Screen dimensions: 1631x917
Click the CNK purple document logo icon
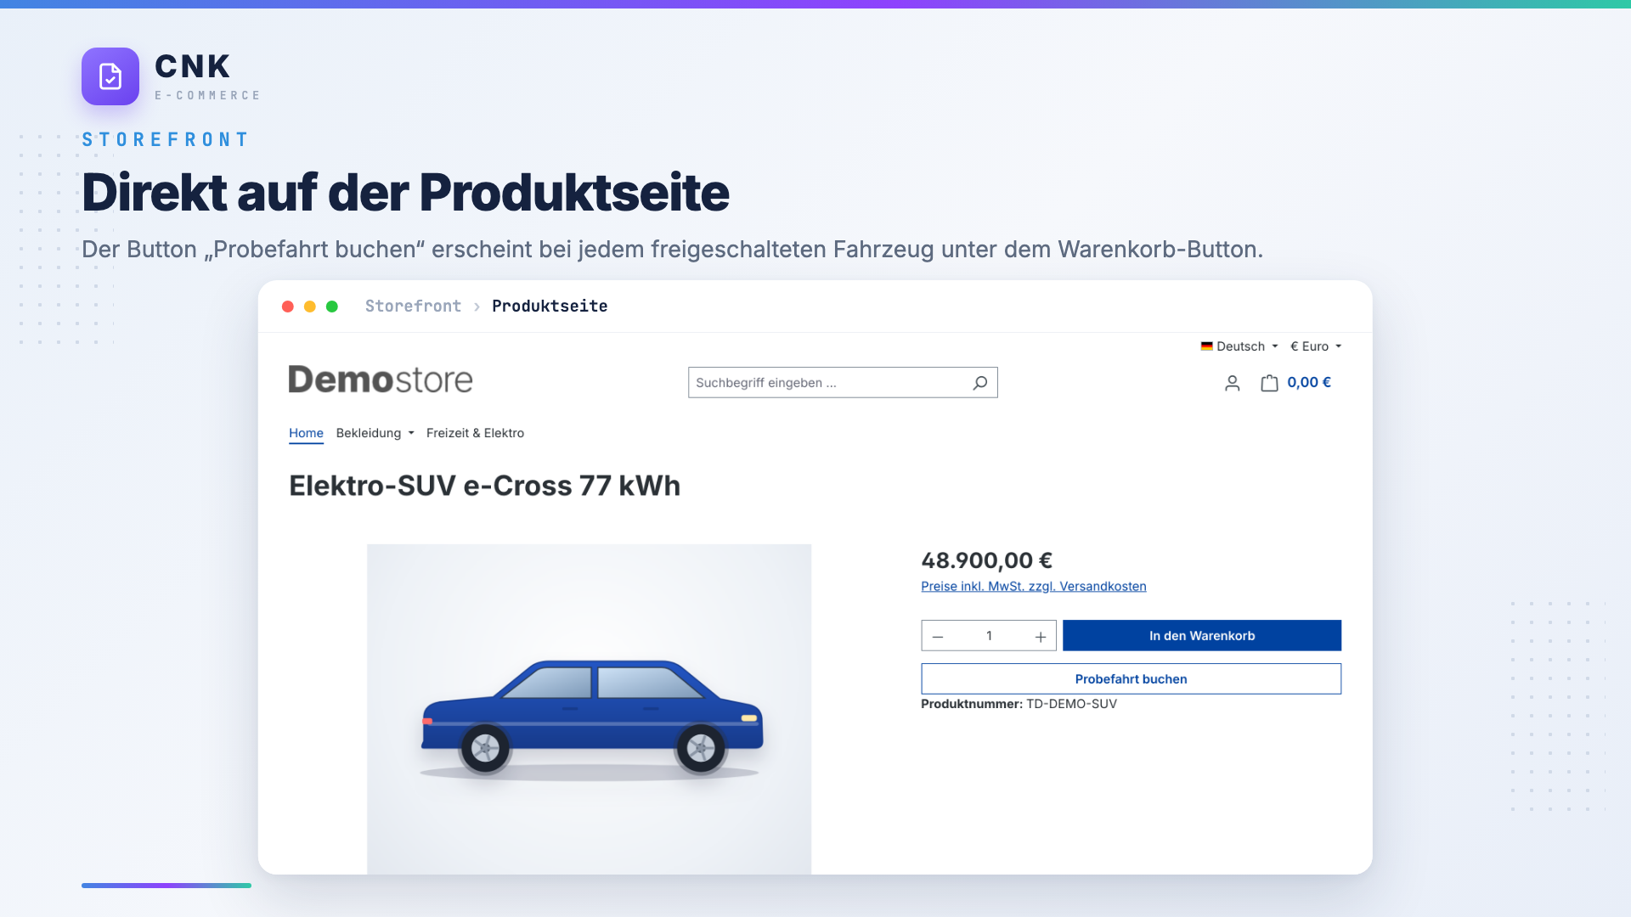tap(110, 76)
